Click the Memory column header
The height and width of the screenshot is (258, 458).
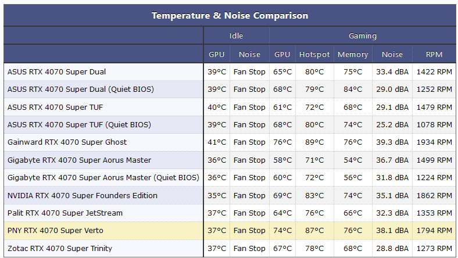point(353,55)
